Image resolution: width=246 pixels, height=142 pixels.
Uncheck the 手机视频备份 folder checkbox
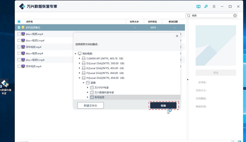(19, 27)
